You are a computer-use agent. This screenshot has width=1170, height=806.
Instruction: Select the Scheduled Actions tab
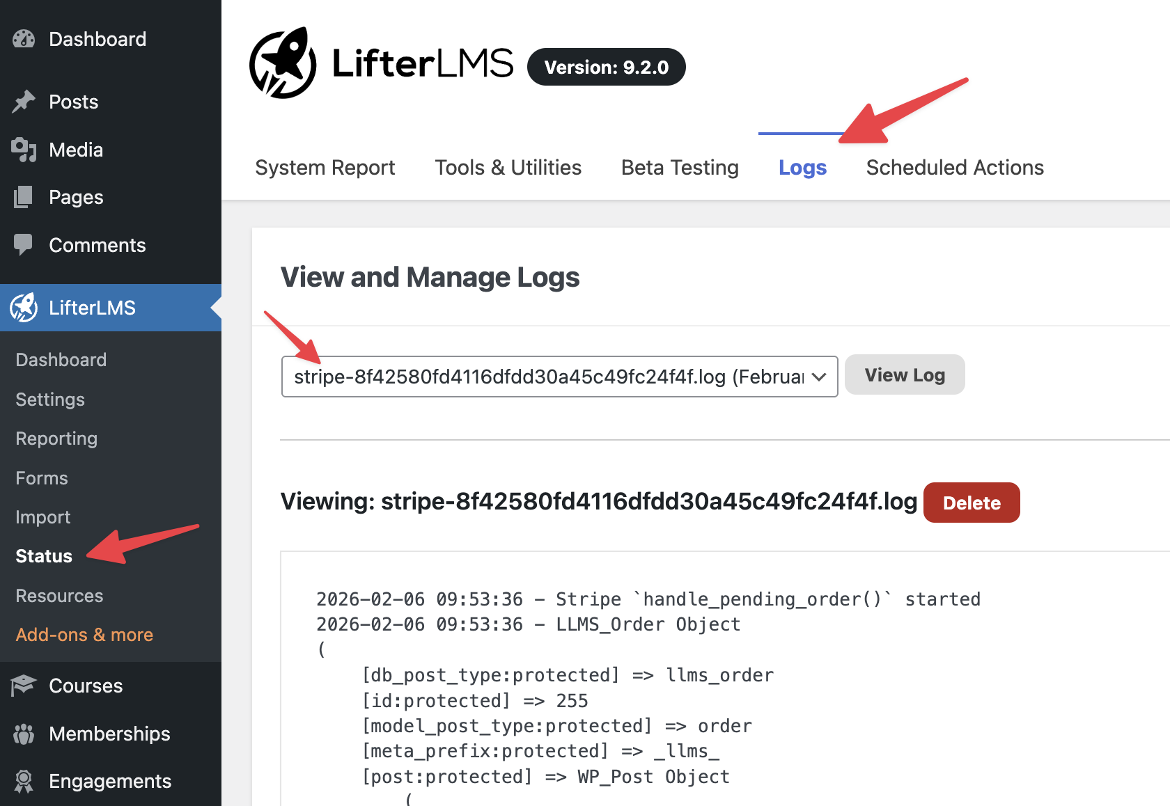click(x=955, y=168)
